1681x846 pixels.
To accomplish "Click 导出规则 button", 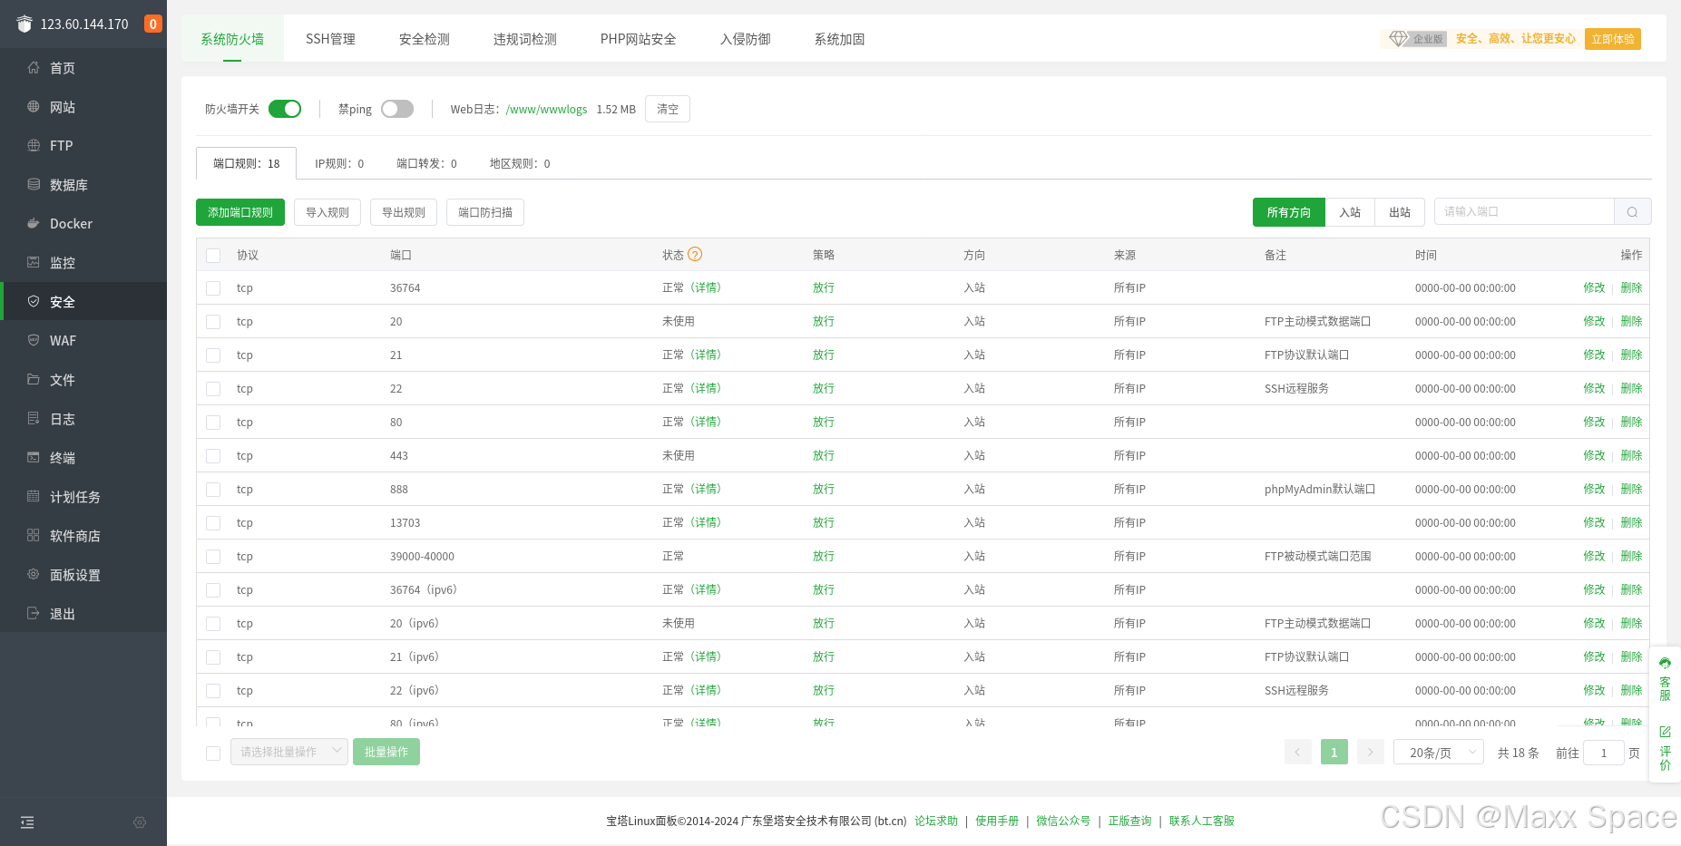I will [404, 212].
